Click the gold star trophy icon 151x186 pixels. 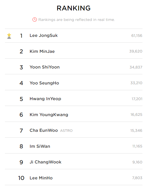9,36
